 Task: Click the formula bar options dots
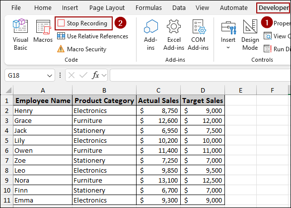coord(60,75)
